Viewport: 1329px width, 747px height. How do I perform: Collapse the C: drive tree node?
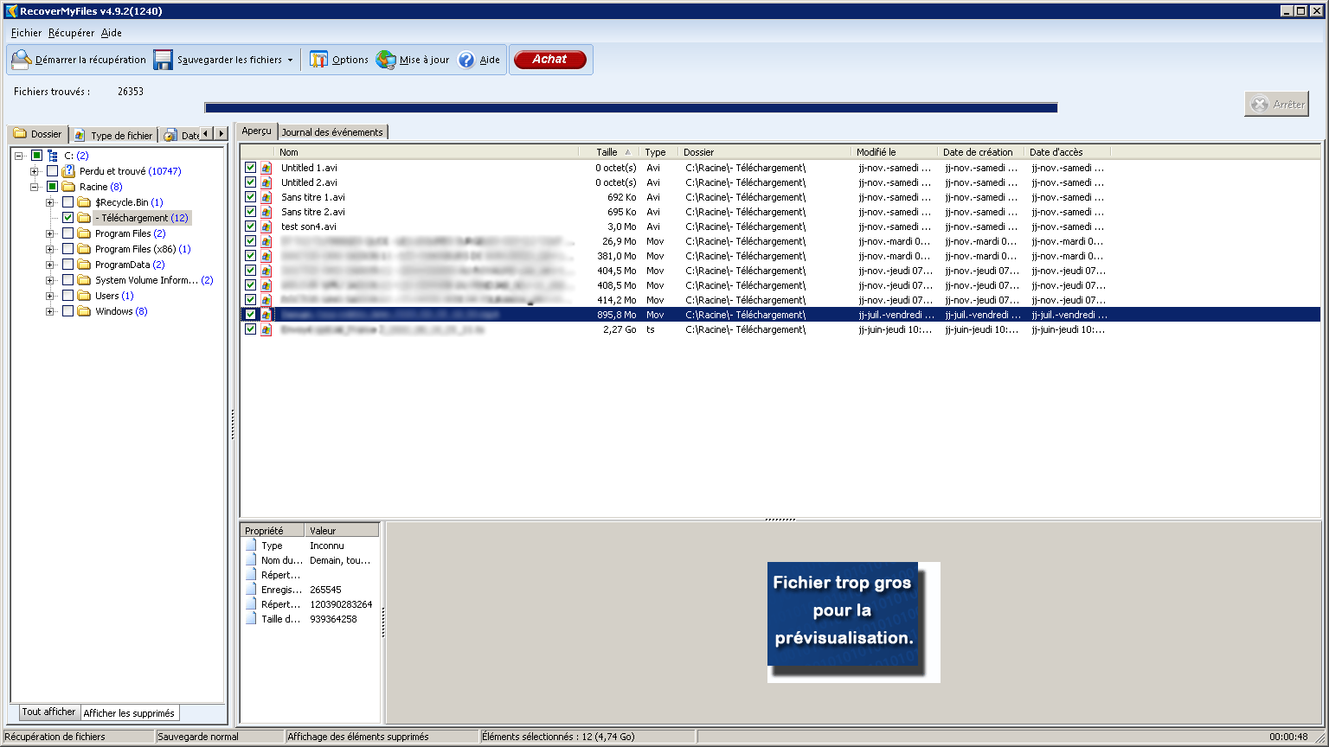click(x=19, y=156)
